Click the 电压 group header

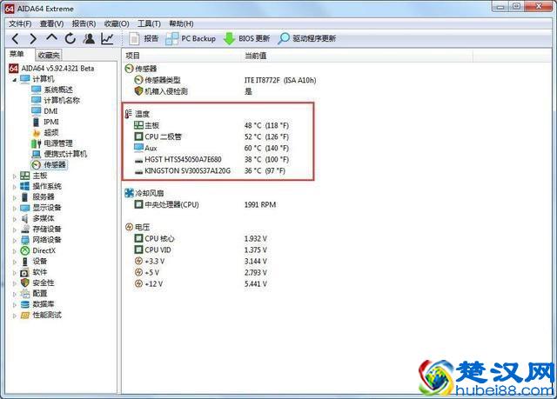(x=138, y=227)
